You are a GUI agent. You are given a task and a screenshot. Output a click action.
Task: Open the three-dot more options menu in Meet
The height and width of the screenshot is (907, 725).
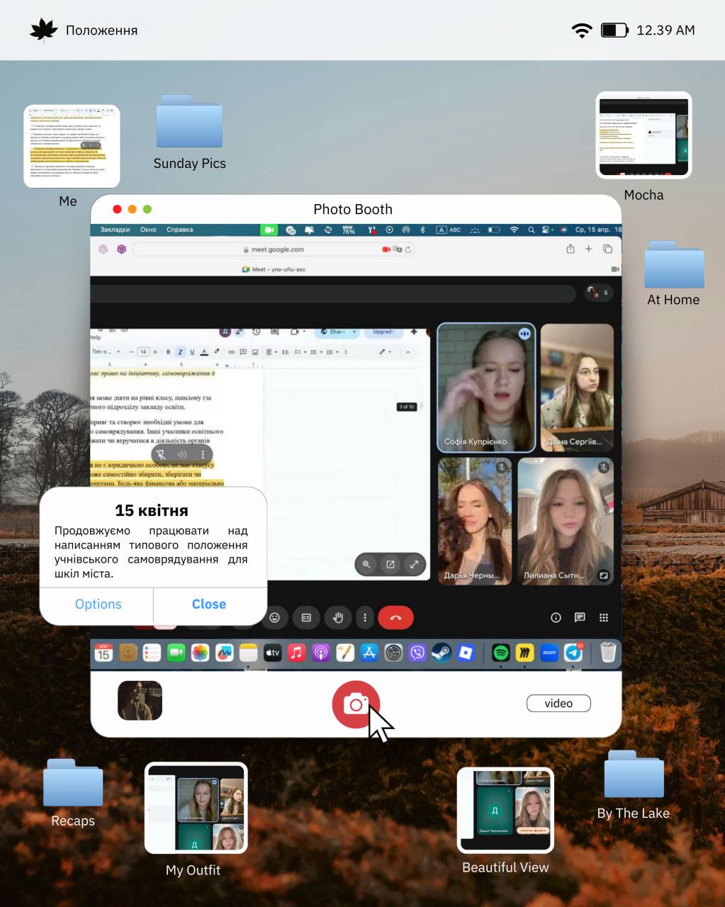[x=365, y=618]
